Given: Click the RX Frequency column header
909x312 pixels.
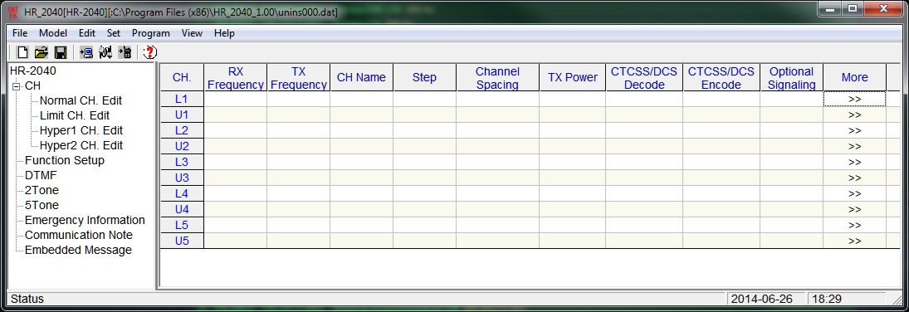Looking at the screenshot, I should (x=236, y=78).
